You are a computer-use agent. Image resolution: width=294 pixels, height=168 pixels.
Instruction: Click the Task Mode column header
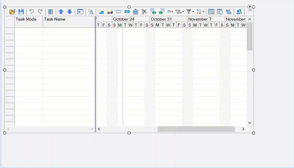28,19
